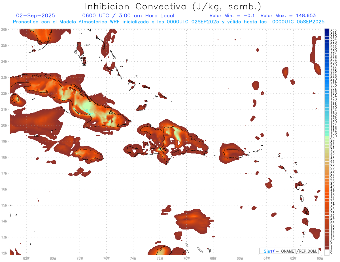Image resolution: width=340 pixels, height=262 pixels.
Task: Click latitude label "18N"
Action: 4,157
